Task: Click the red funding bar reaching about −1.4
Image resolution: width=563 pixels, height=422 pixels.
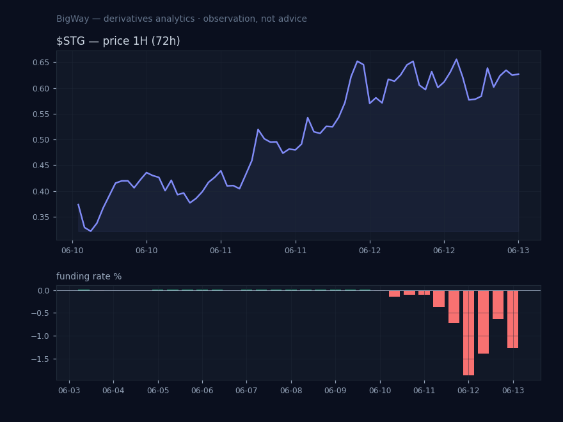Action: coord(483,322)
